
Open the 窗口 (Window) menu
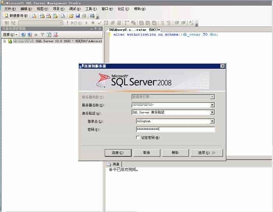coord(107,9)
